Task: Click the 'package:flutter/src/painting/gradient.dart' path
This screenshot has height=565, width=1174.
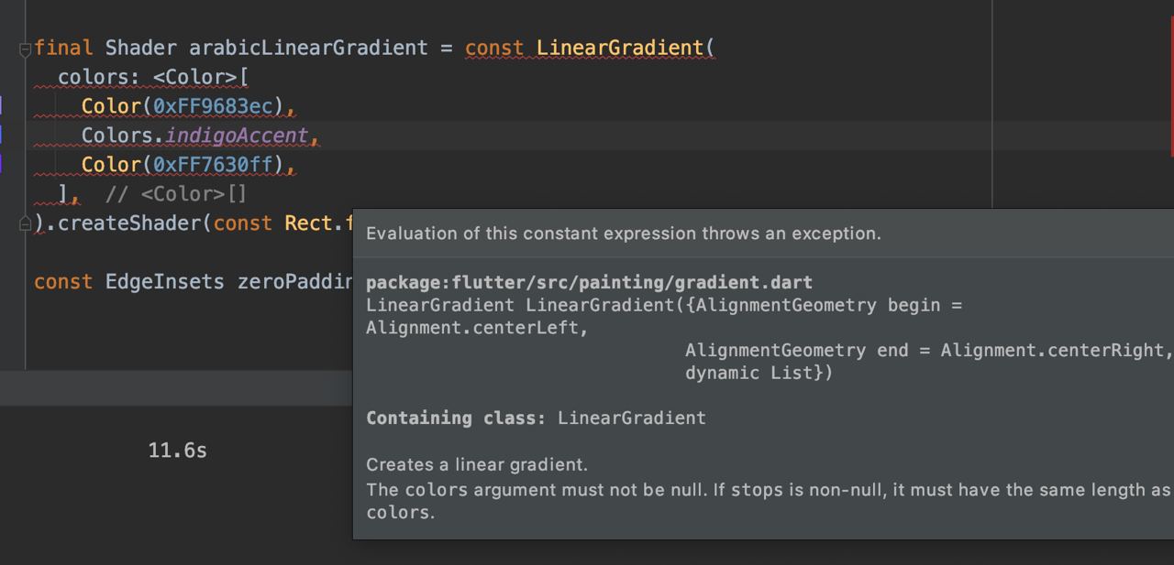Action: point(589,283)
